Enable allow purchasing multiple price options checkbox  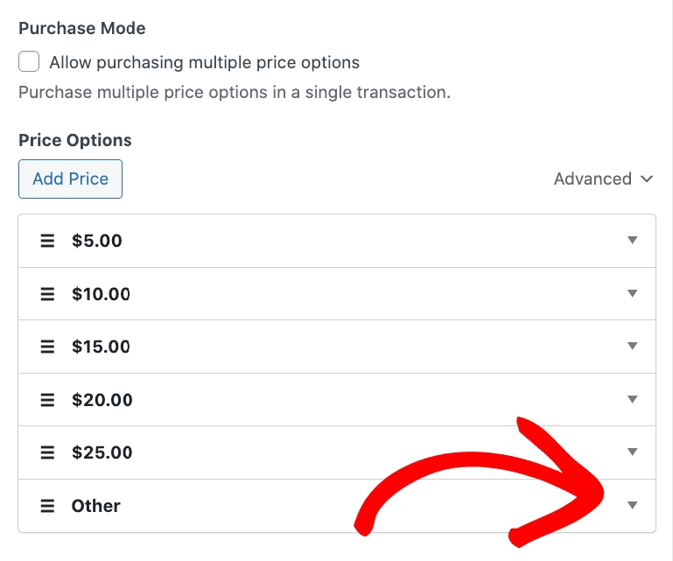(30, 62)
